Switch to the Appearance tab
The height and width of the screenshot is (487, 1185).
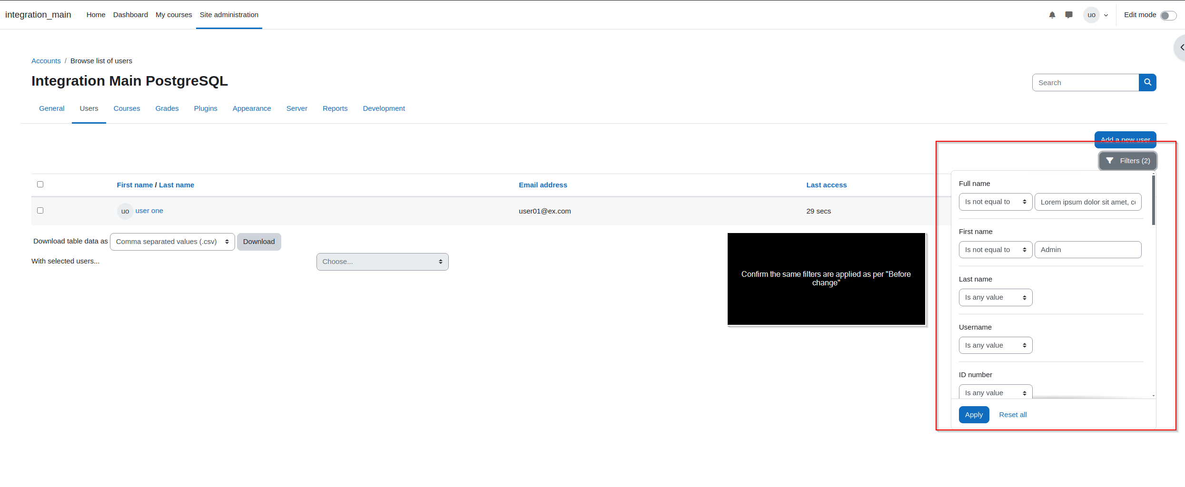tap(252, 108)
